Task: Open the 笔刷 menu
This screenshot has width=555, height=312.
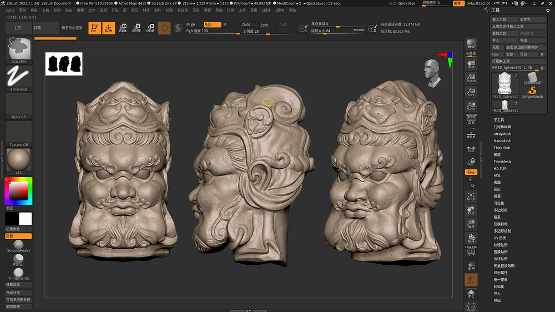Action: click(22, 10)
